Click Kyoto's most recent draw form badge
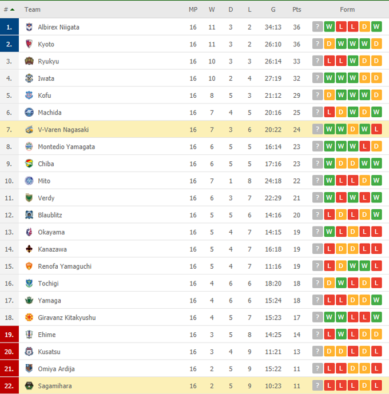 point(376,44)
